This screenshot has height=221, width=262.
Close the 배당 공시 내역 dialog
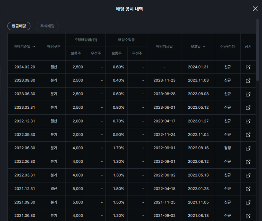[255, 8]
